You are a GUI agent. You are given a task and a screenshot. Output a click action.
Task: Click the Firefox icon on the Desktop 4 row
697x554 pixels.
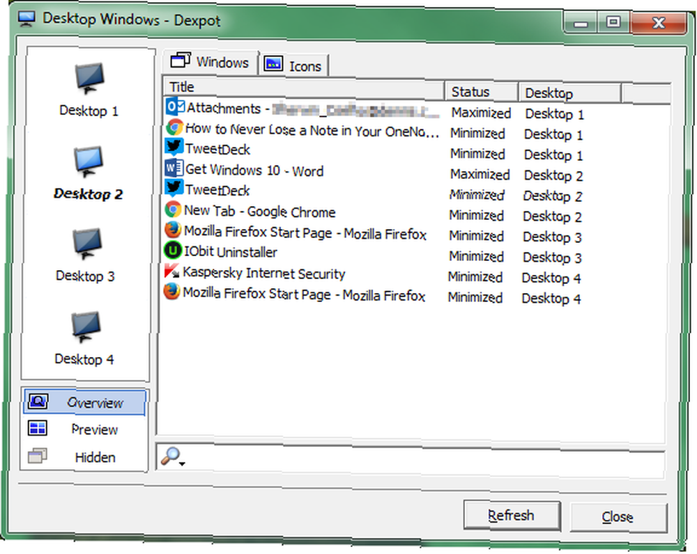(171, 292)
